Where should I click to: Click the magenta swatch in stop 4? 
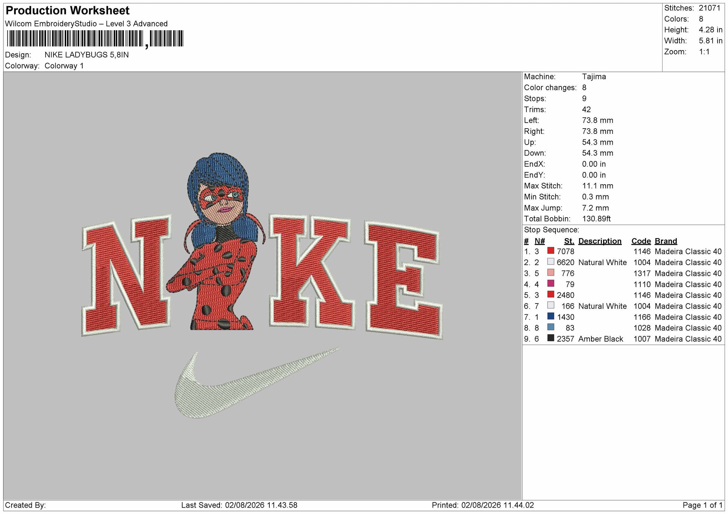tap(551, 283)
